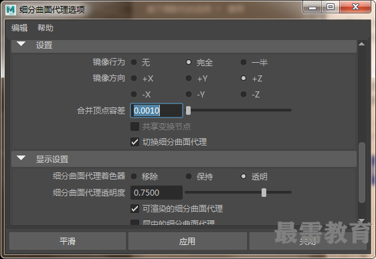
Task: Click the Maya logo icon in title bar
Action: [x=11, y=10]
